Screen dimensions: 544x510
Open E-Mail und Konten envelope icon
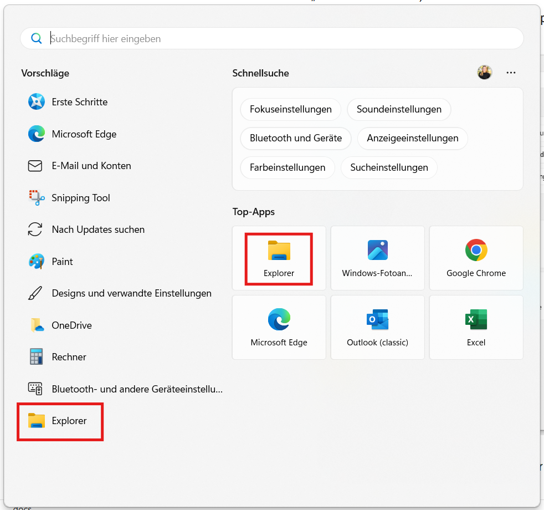(35, 166)
